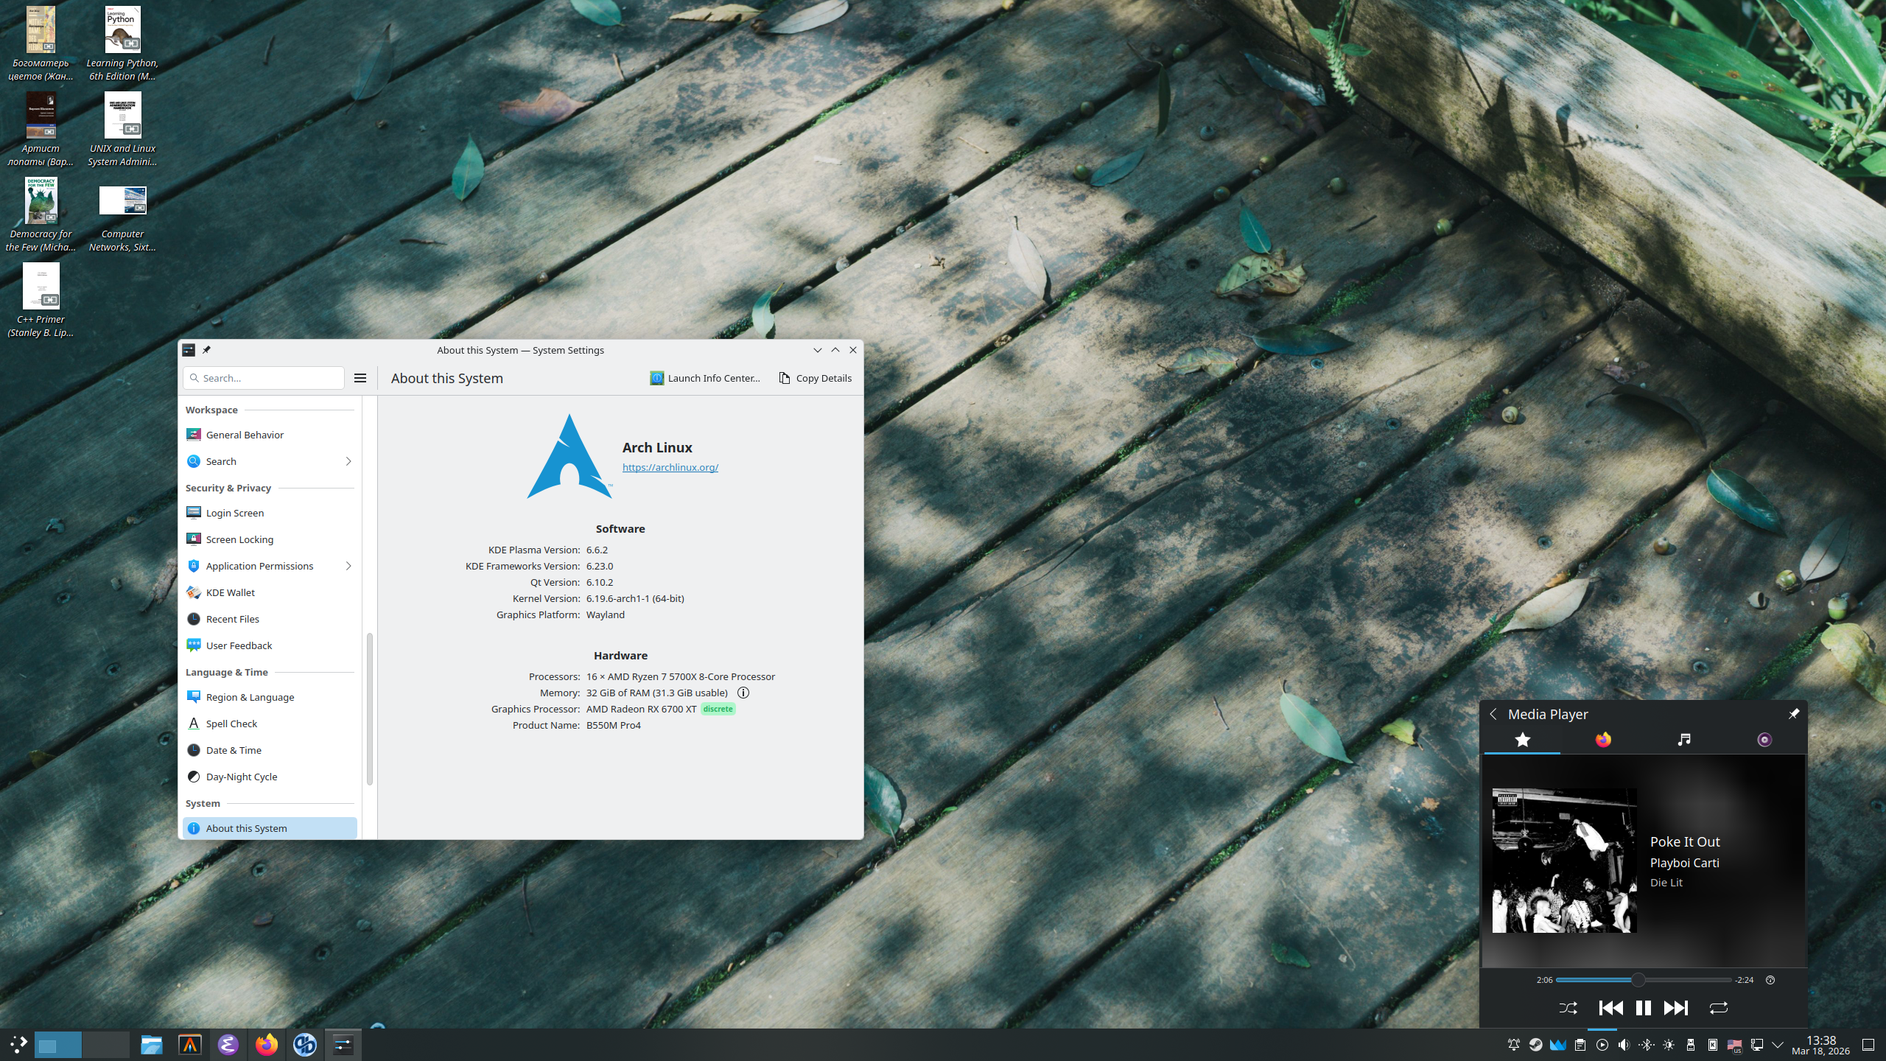Toggle shuffle in the Media Player

(1568, 1008)
